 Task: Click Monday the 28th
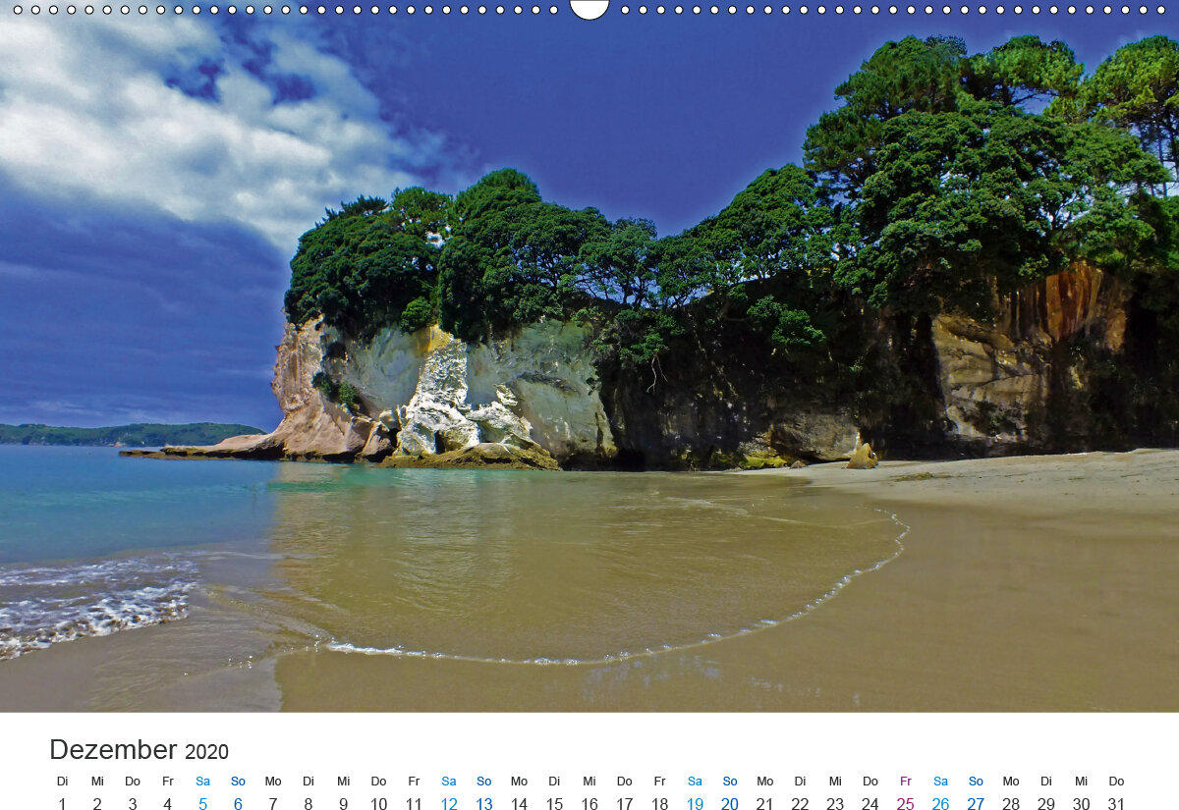[x=1011, y=803]
